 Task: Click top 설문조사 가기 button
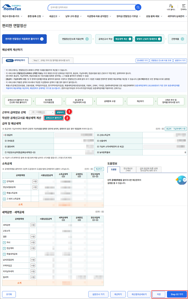pyautogui.click(x=180, y=61)
